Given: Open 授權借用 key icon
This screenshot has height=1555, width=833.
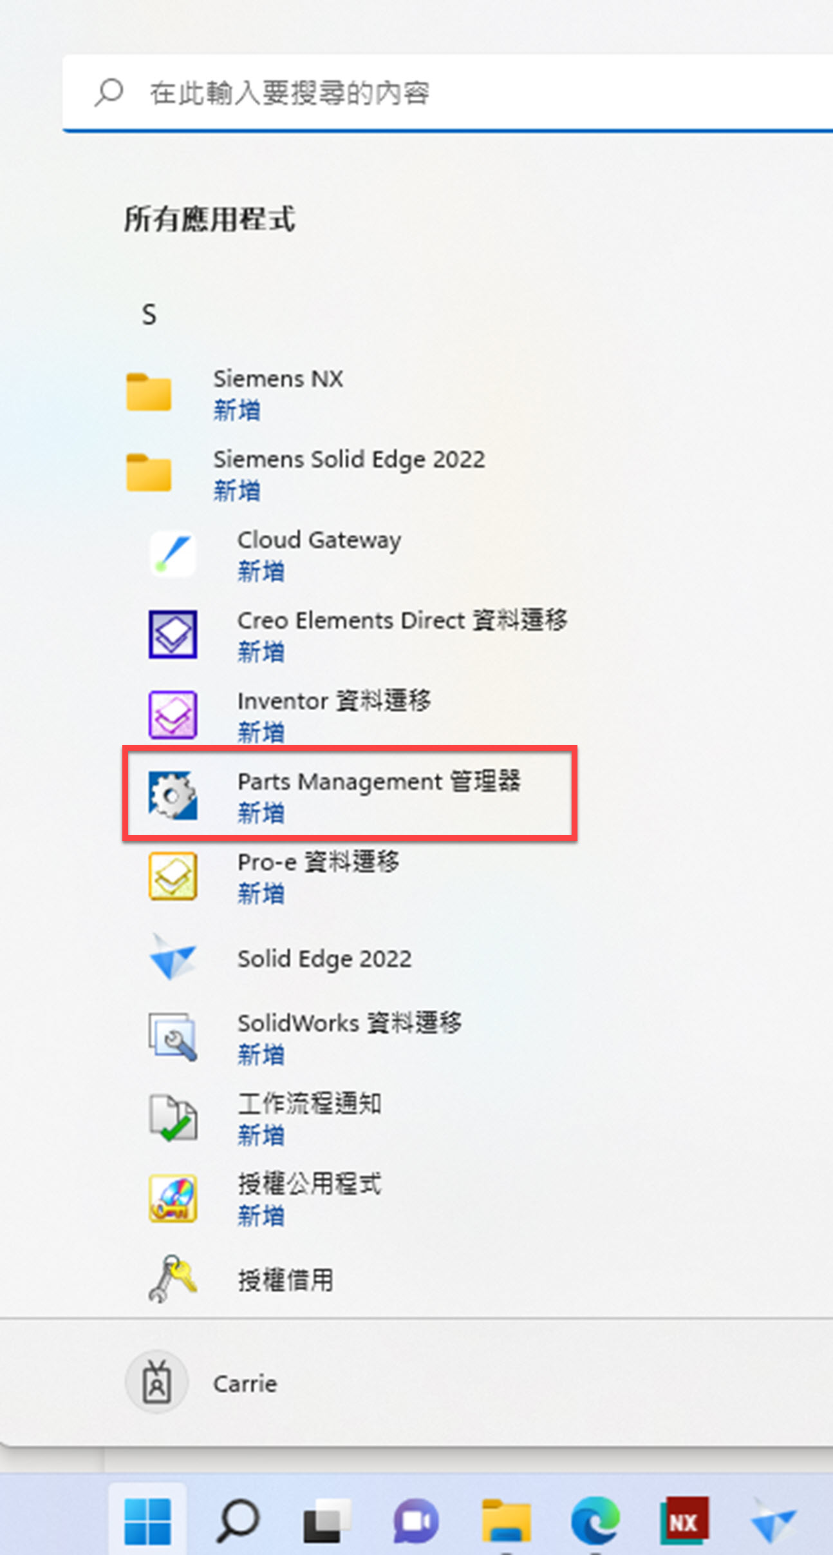Looking at the screenshot, I should click(x=173, y=1279).
